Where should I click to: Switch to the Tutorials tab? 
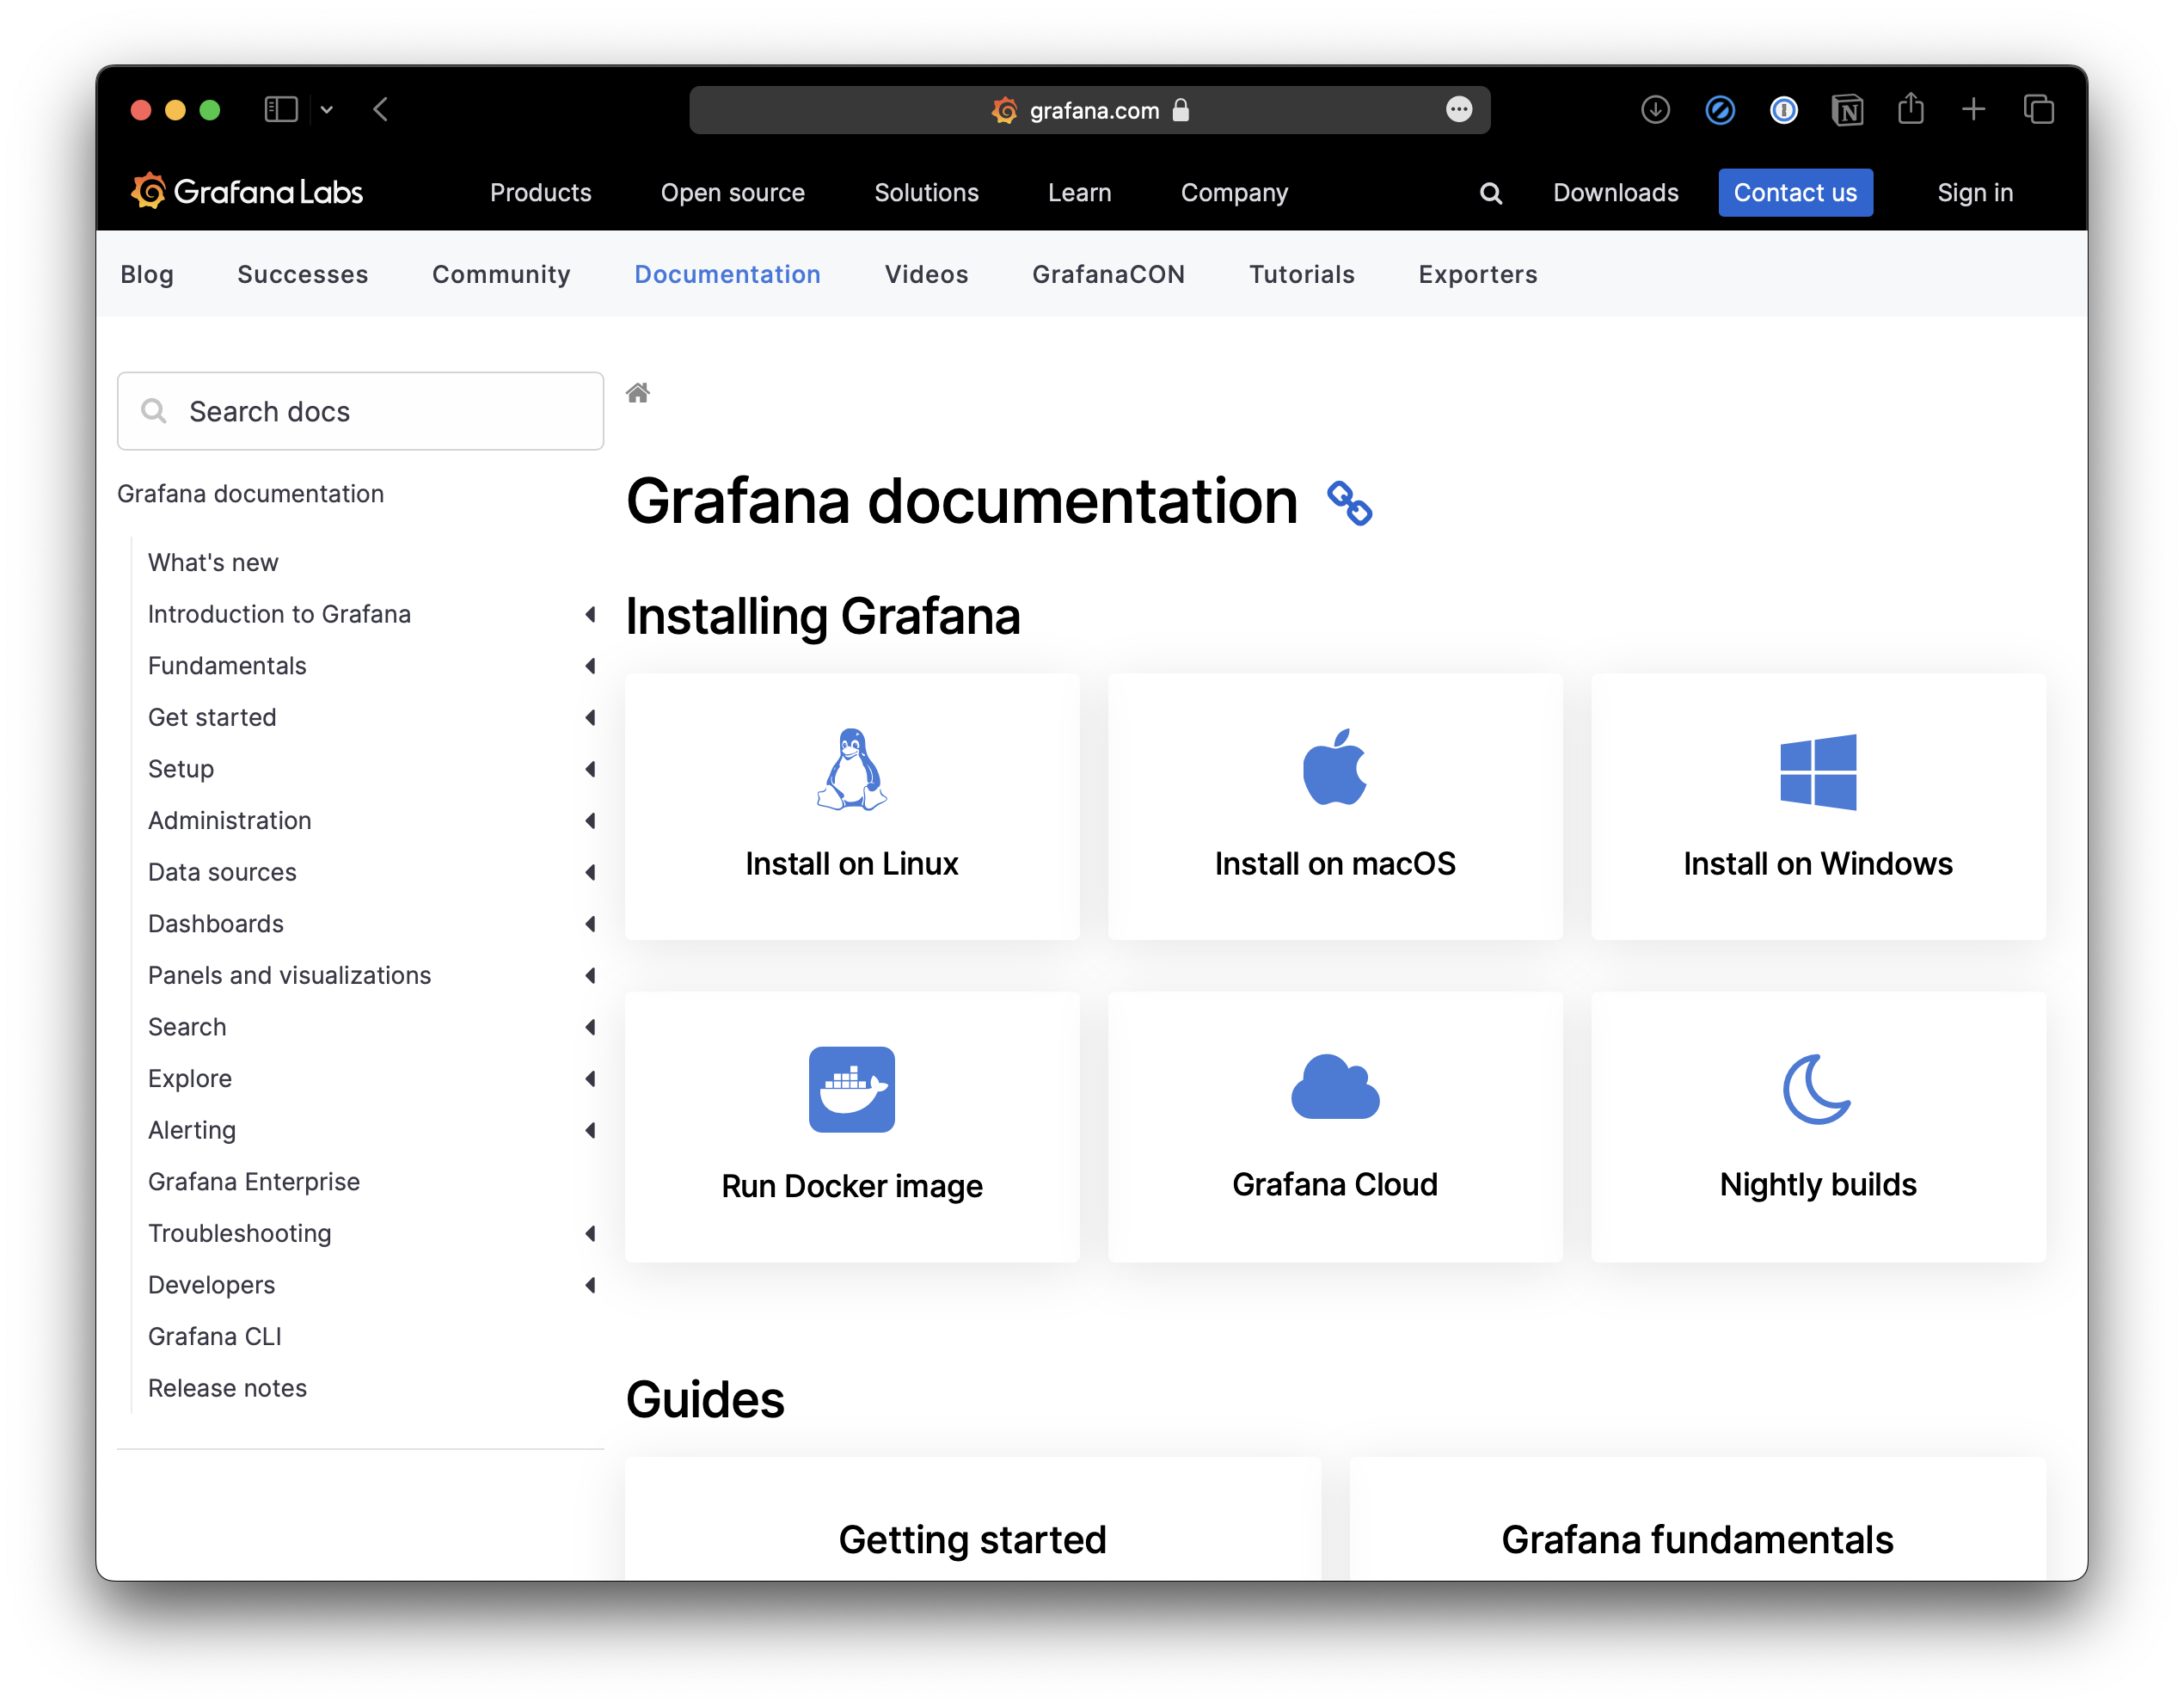coord(1301,274)
